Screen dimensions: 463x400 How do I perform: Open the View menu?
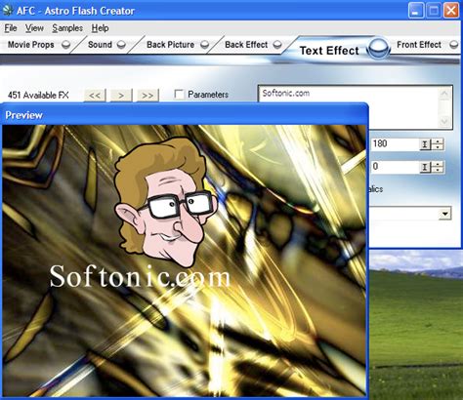click(x=34, y=28)
